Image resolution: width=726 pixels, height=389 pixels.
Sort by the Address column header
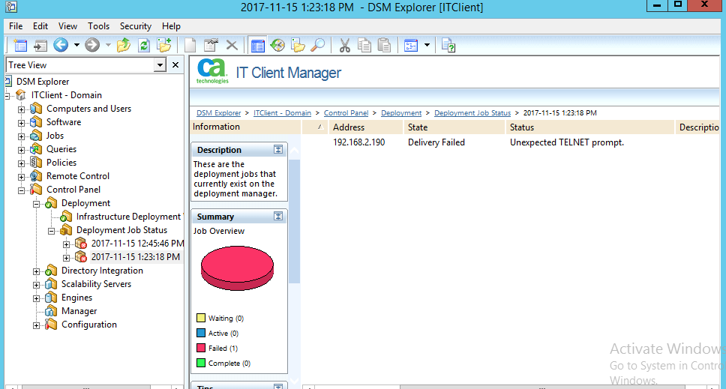366,127
